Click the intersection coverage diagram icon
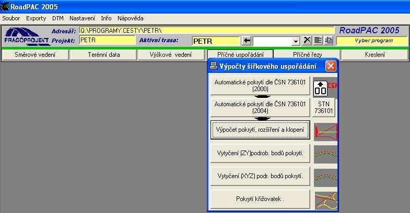 click(326, 201)
